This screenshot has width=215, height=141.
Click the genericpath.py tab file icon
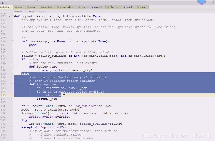click(x=58, y=7)
